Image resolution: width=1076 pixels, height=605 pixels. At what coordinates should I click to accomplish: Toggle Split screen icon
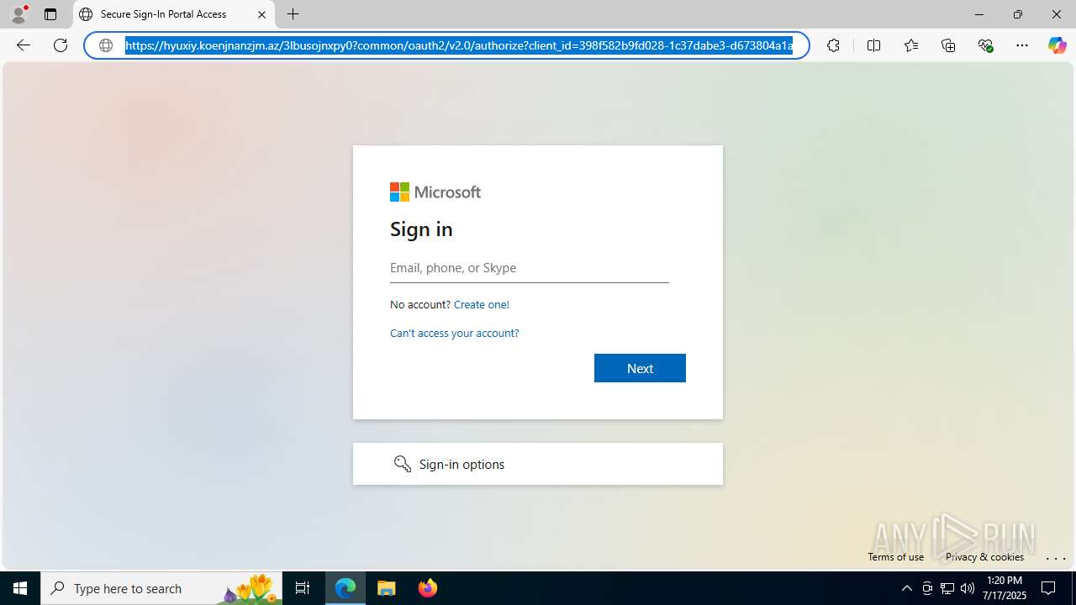[873, 45]
